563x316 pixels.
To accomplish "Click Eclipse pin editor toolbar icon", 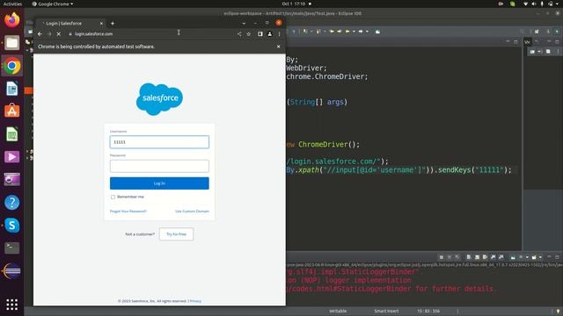I will coord(377,32).
